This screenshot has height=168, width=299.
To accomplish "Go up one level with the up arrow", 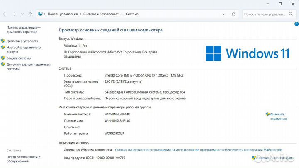I will click(x=30, y=14).
